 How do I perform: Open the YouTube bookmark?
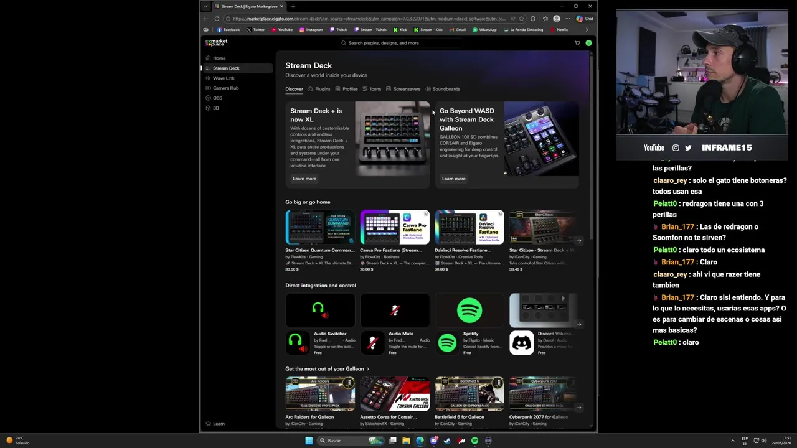click(281, 30)
